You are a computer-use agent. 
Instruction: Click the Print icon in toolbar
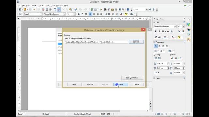(x=47, y=9)
